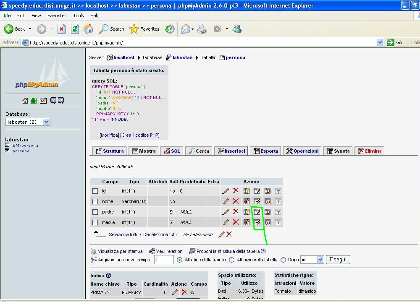The height and width of the screenshot is (302, 420).
Task: Set primary key icon on the id row
Action: click(x=247, y=191)
